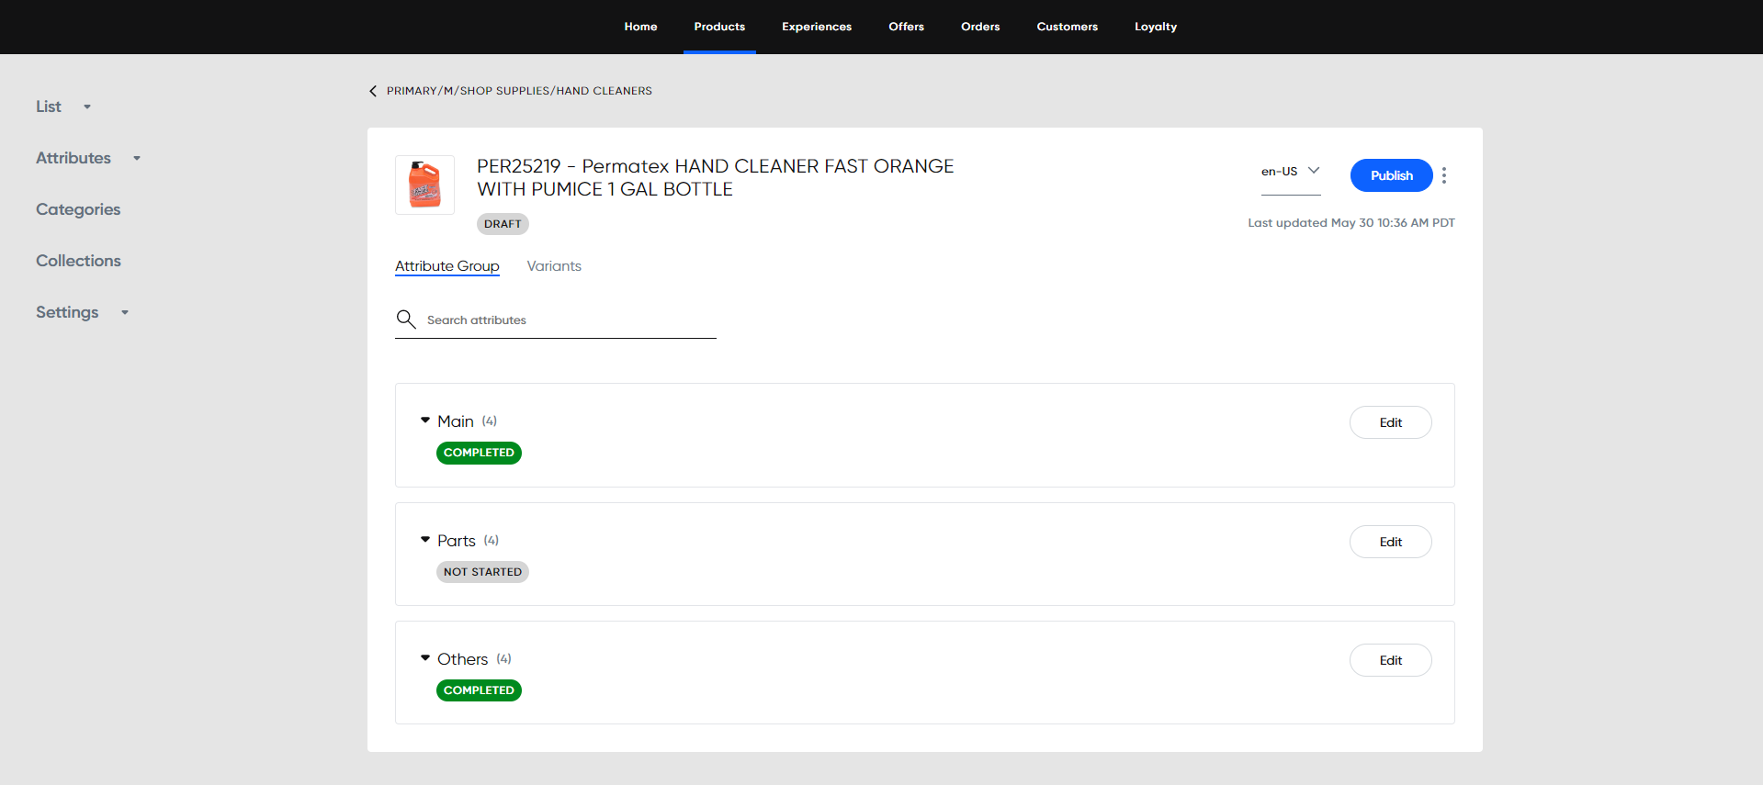
Task: Open the Customers menu
Action: (x=1067, y=27)
